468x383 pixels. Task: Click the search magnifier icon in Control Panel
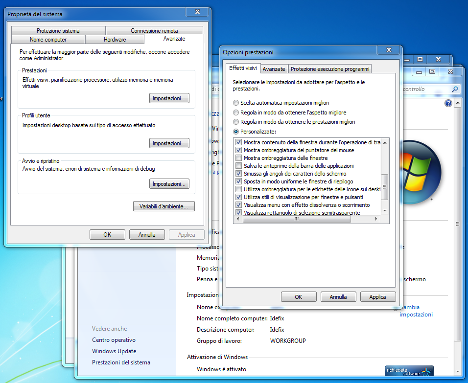(455, 90)
